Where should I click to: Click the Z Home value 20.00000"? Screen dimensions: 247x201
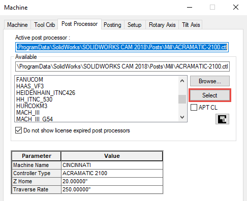[112, 181]
